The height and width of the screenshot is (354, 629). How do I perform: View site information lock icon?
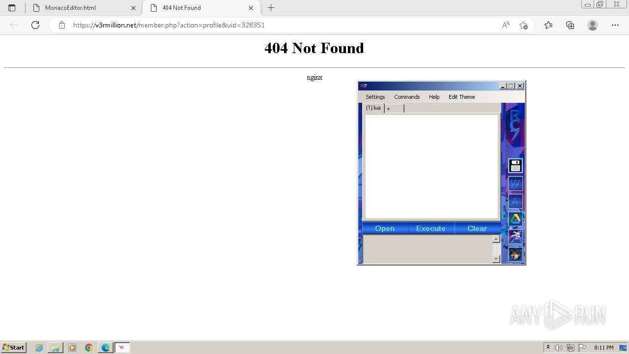point(61,25)
